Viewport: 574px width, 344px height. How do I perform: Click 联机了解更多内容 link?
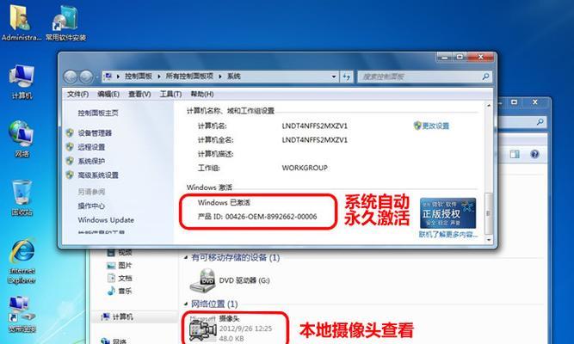click(448, 234)
